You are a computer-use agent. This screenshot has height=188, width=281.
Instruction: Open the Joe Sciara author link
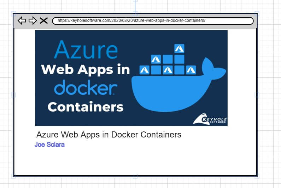coord(49,145)
